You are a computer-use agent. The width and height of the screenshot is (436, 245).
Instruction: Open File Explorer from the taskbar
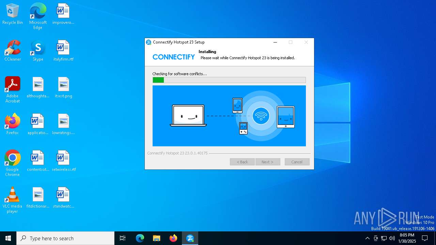(157, 238)
